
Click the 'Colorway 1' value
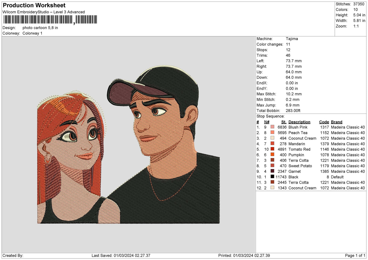click(32, 33)
